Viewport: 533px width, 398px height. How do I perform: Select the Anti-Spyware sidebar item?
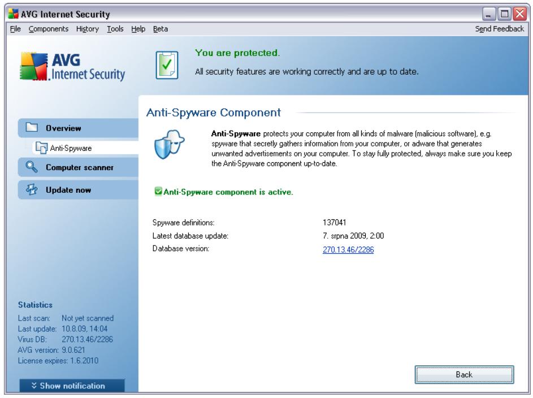point(85,148)
